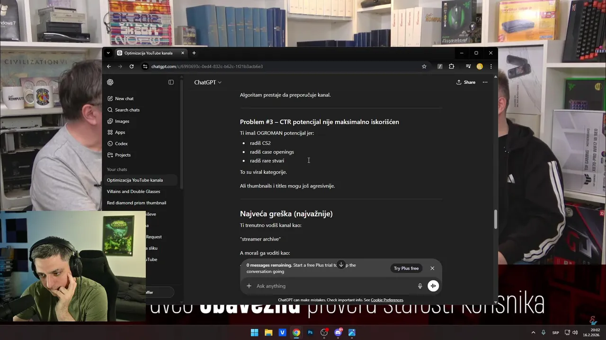Show hidden system tray icons
The width and height of the screenshot is (606, 340).
point(533,332)
